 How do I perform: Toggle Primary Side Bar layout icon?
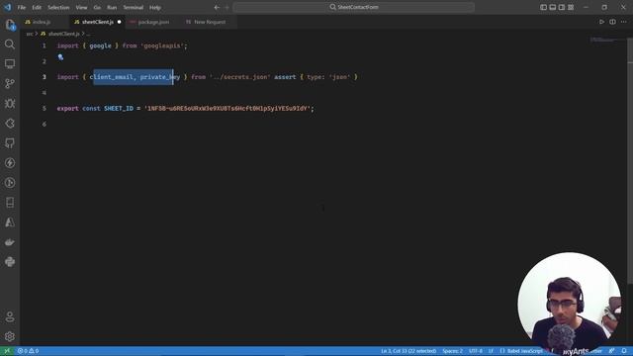click(x=543, y=7)
